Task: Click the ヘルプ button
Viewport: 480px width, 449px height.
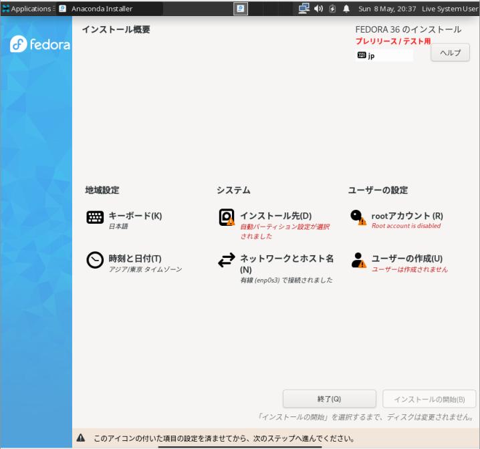Action: pyautogui.click(x=450, y=53)
